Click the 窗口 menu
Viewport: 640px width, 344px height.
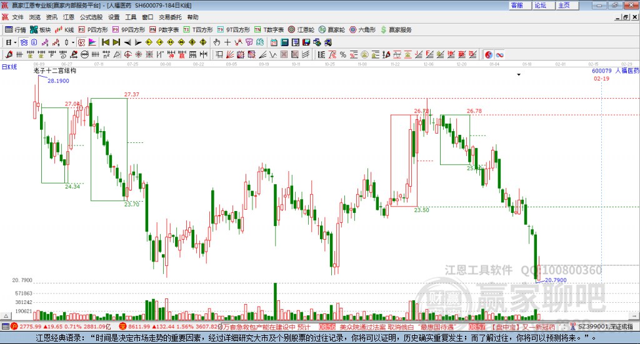pos(147,17)
